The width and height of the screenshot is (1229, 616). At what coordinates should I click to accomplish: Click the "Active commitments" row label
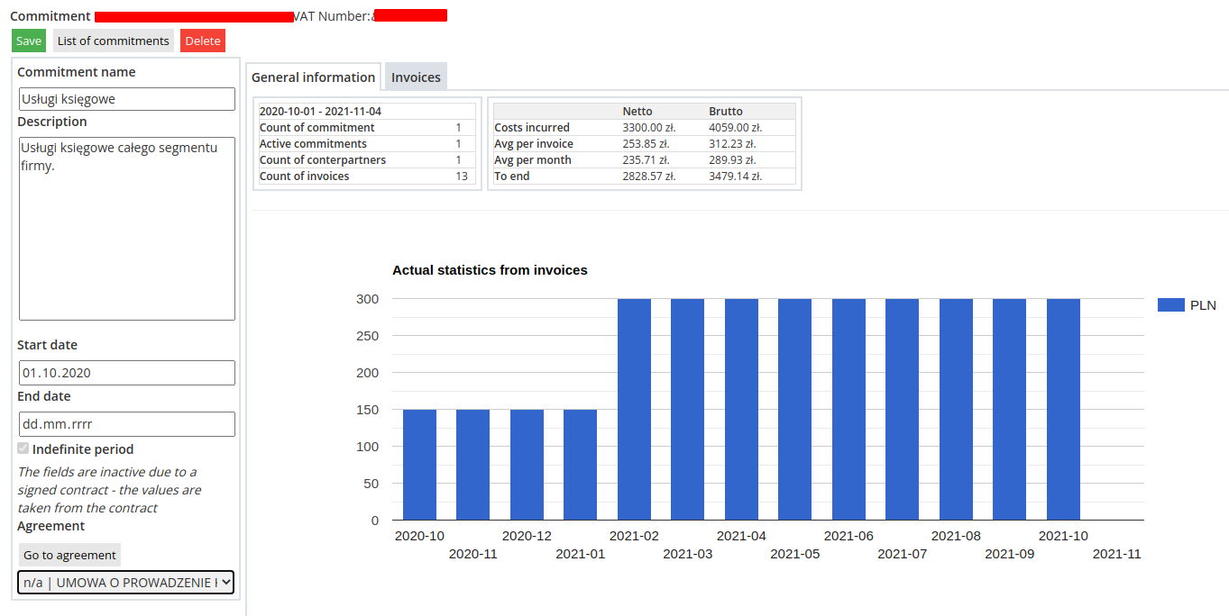(x=313, y=144)
